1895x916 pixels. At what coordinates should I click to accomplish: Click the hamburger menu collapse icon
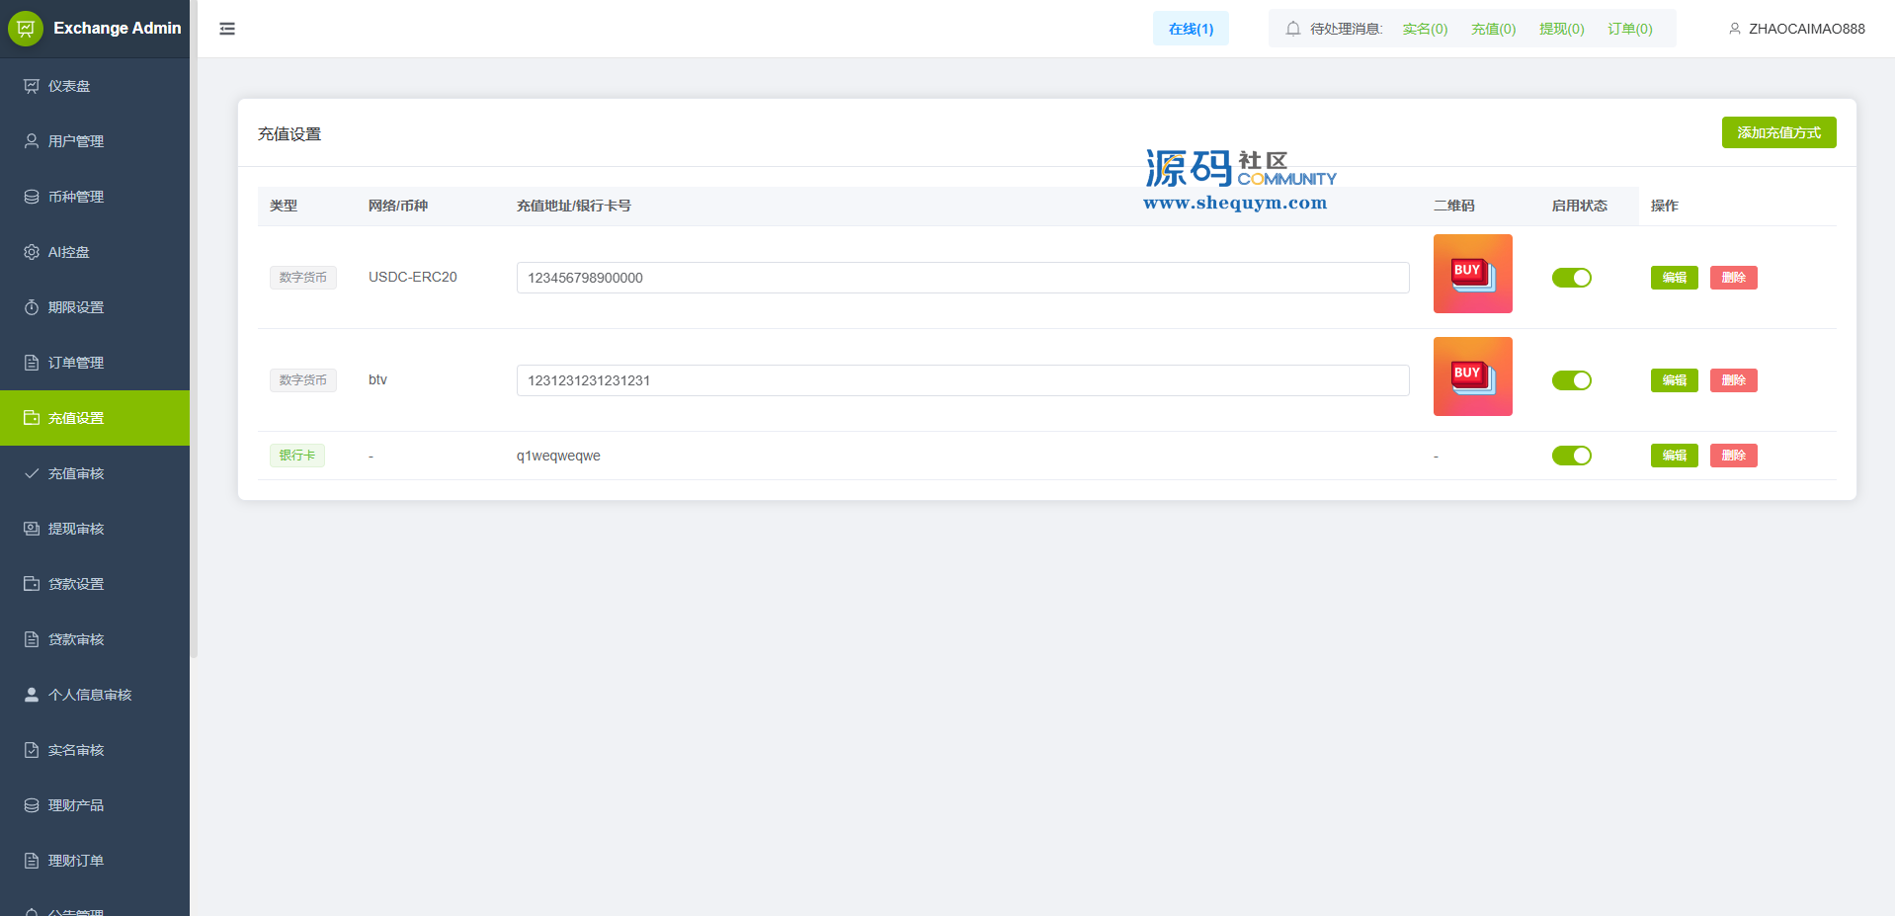(x=227, y=29)
